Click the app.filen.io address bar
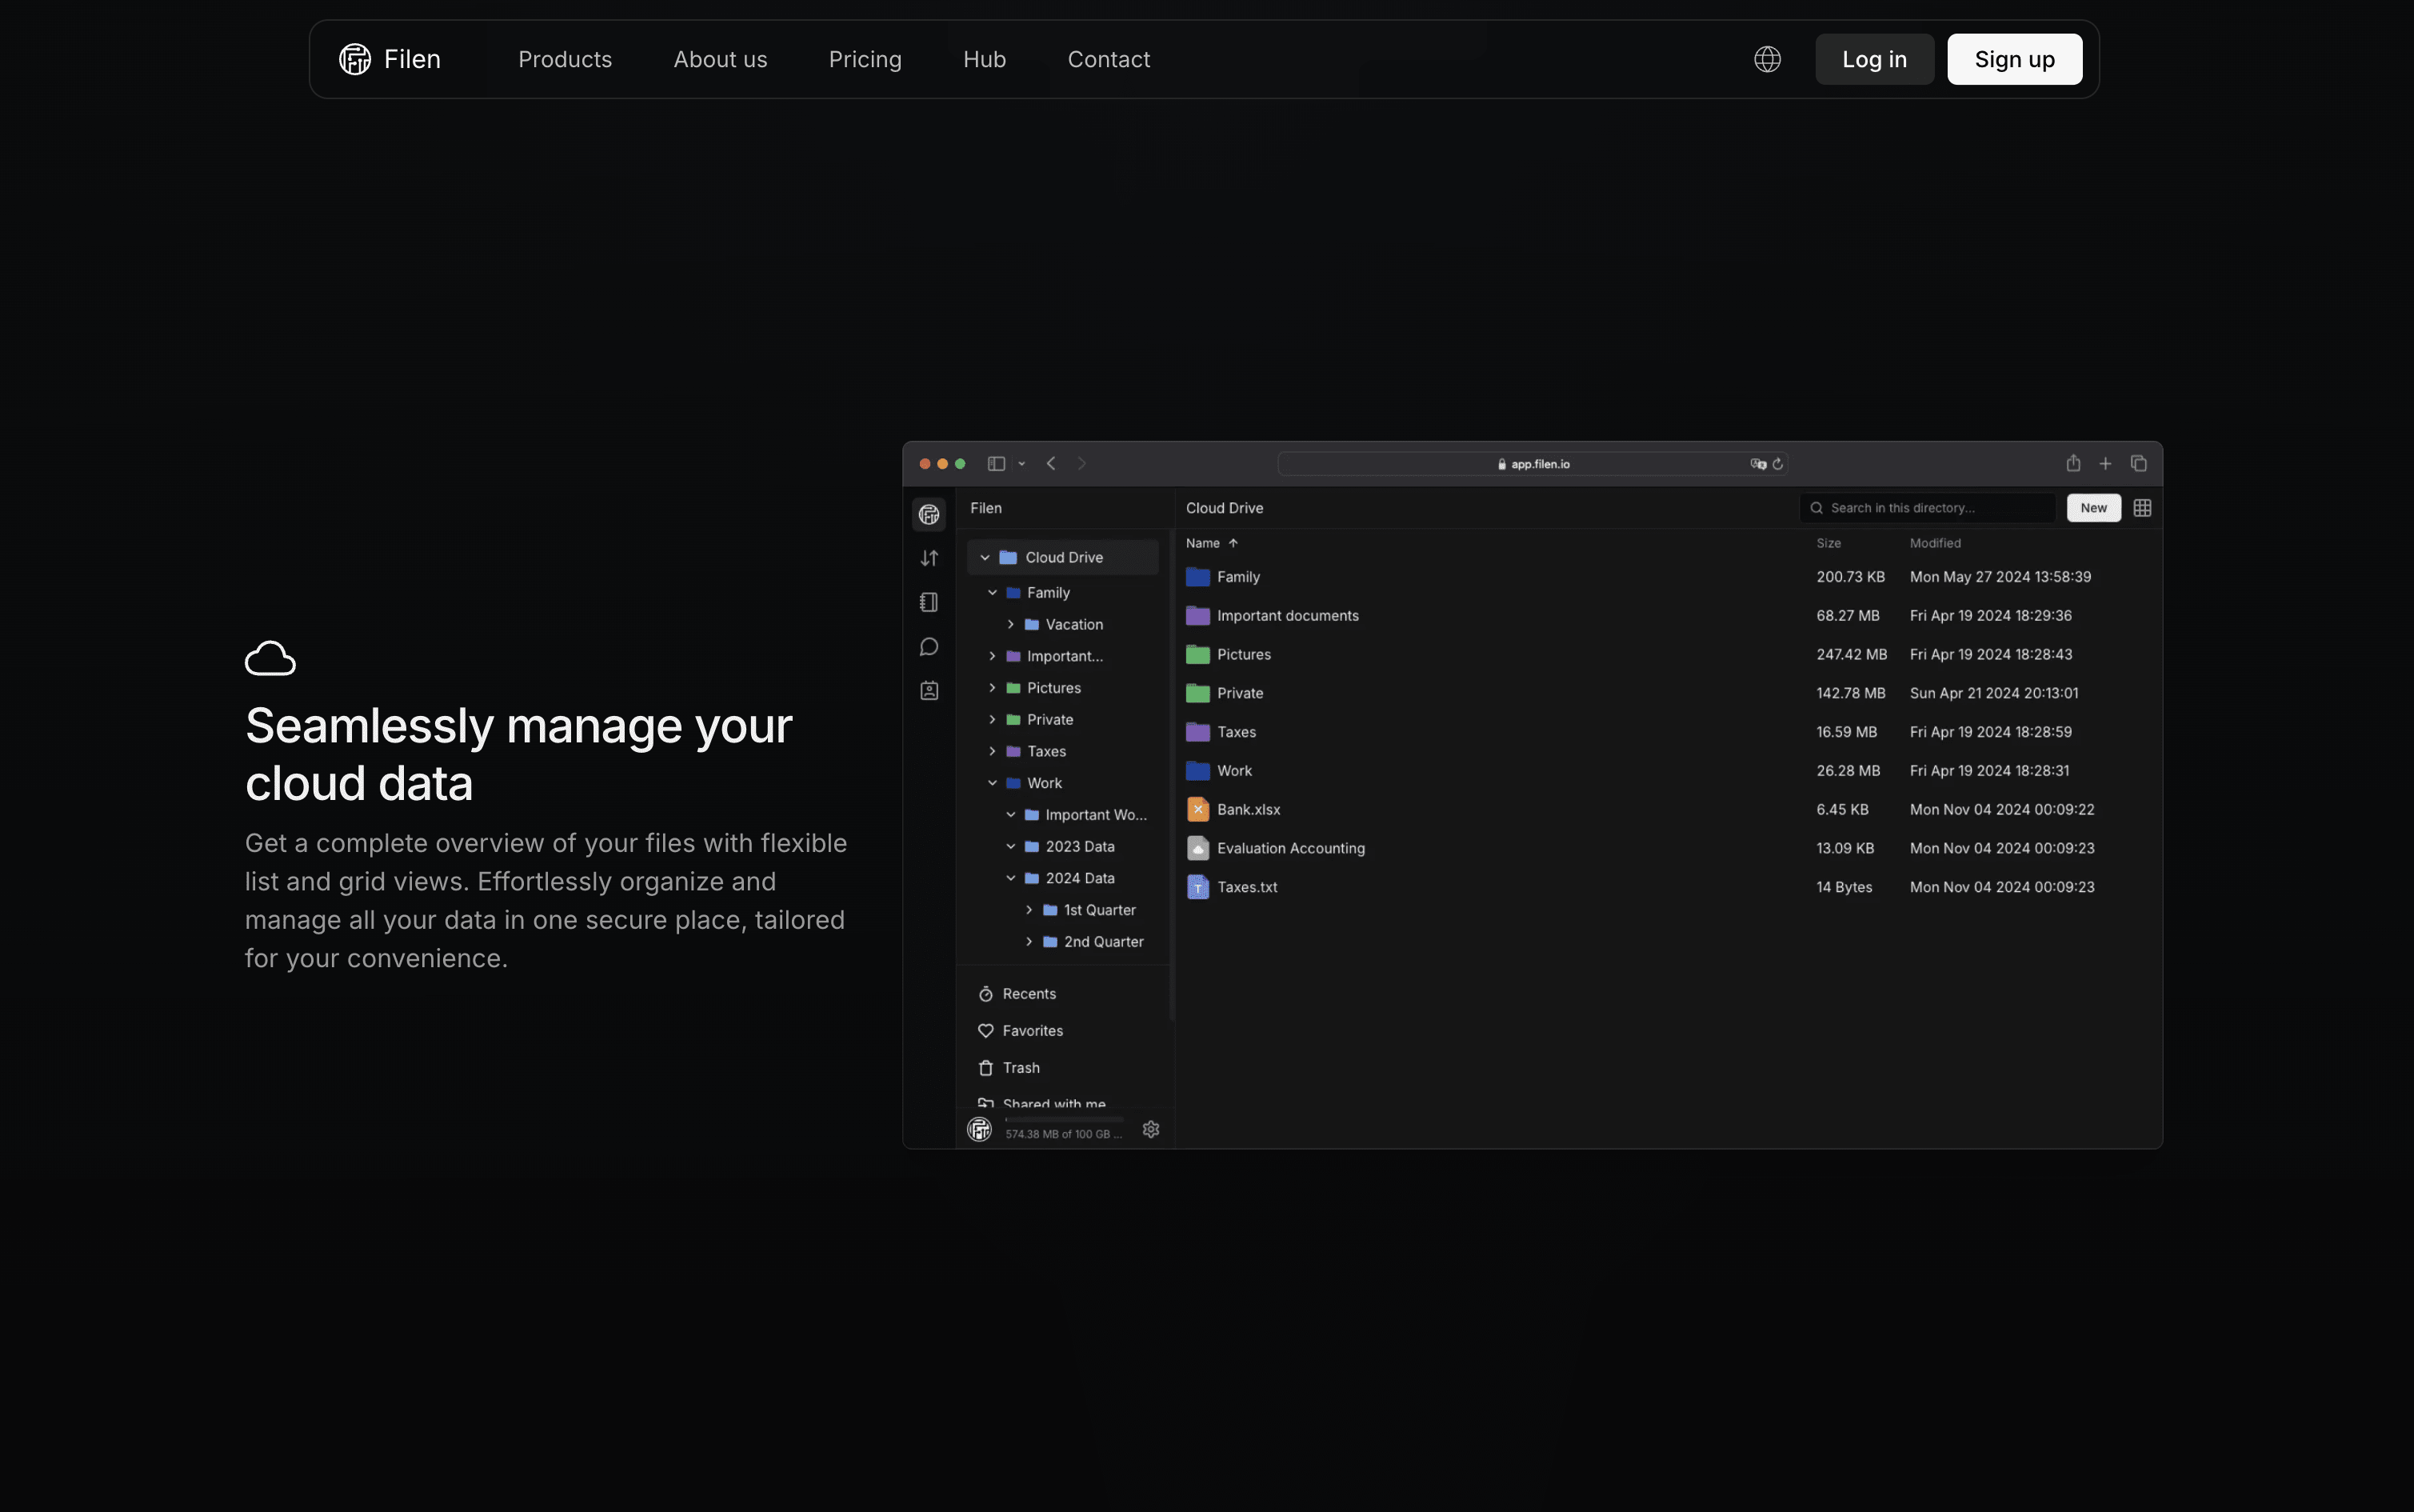This screenshot has width=2414, height=1512. (1533, 464)
